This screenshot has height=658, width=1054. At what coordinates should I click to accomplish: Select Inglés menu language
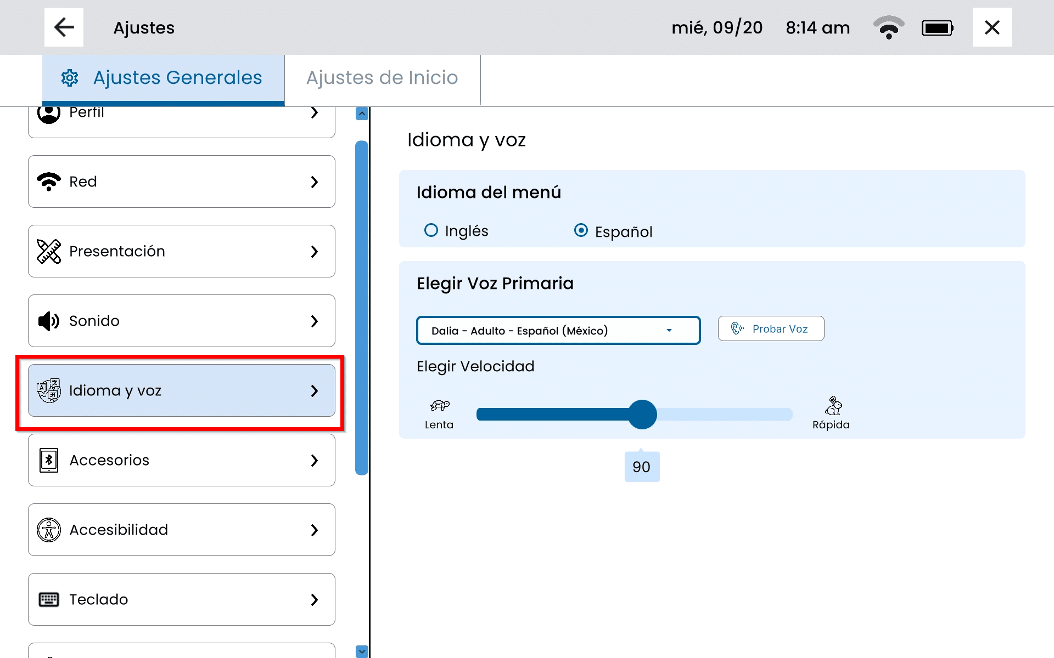(431, 230)
